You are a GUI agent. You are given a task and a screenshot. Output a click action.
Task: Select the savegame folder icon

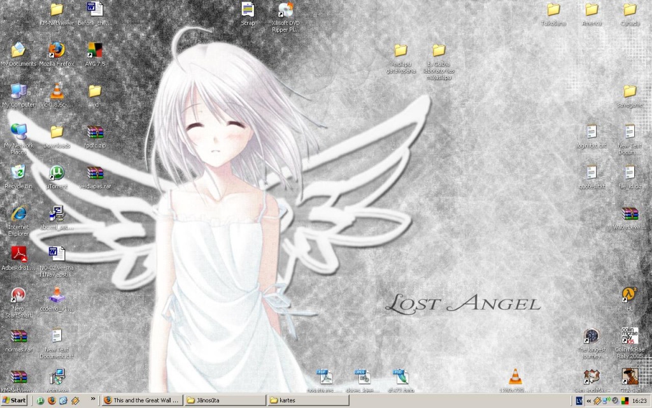630,95
